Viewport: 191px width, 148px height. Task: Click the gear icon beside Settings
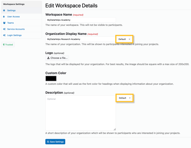(4, 11)
